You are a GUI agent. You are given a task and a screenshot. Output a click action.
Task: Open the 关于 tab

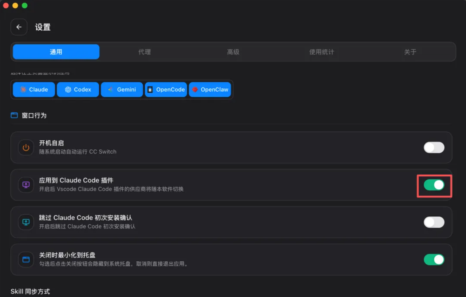pyautogui.click(x=410, y=52)
